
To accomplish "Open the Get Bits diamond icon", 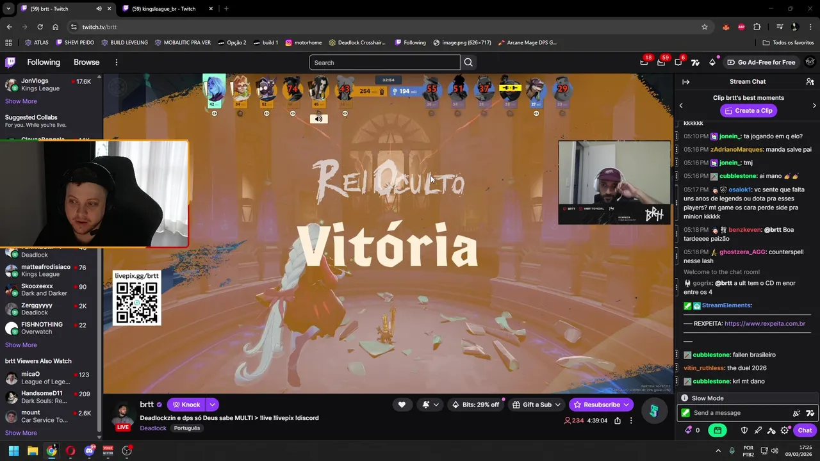I will pyautogui.click(x=712, y=62).
